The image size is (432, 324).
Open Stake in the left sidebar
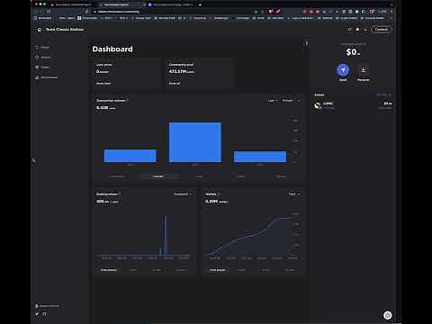[x=42, y=67]
